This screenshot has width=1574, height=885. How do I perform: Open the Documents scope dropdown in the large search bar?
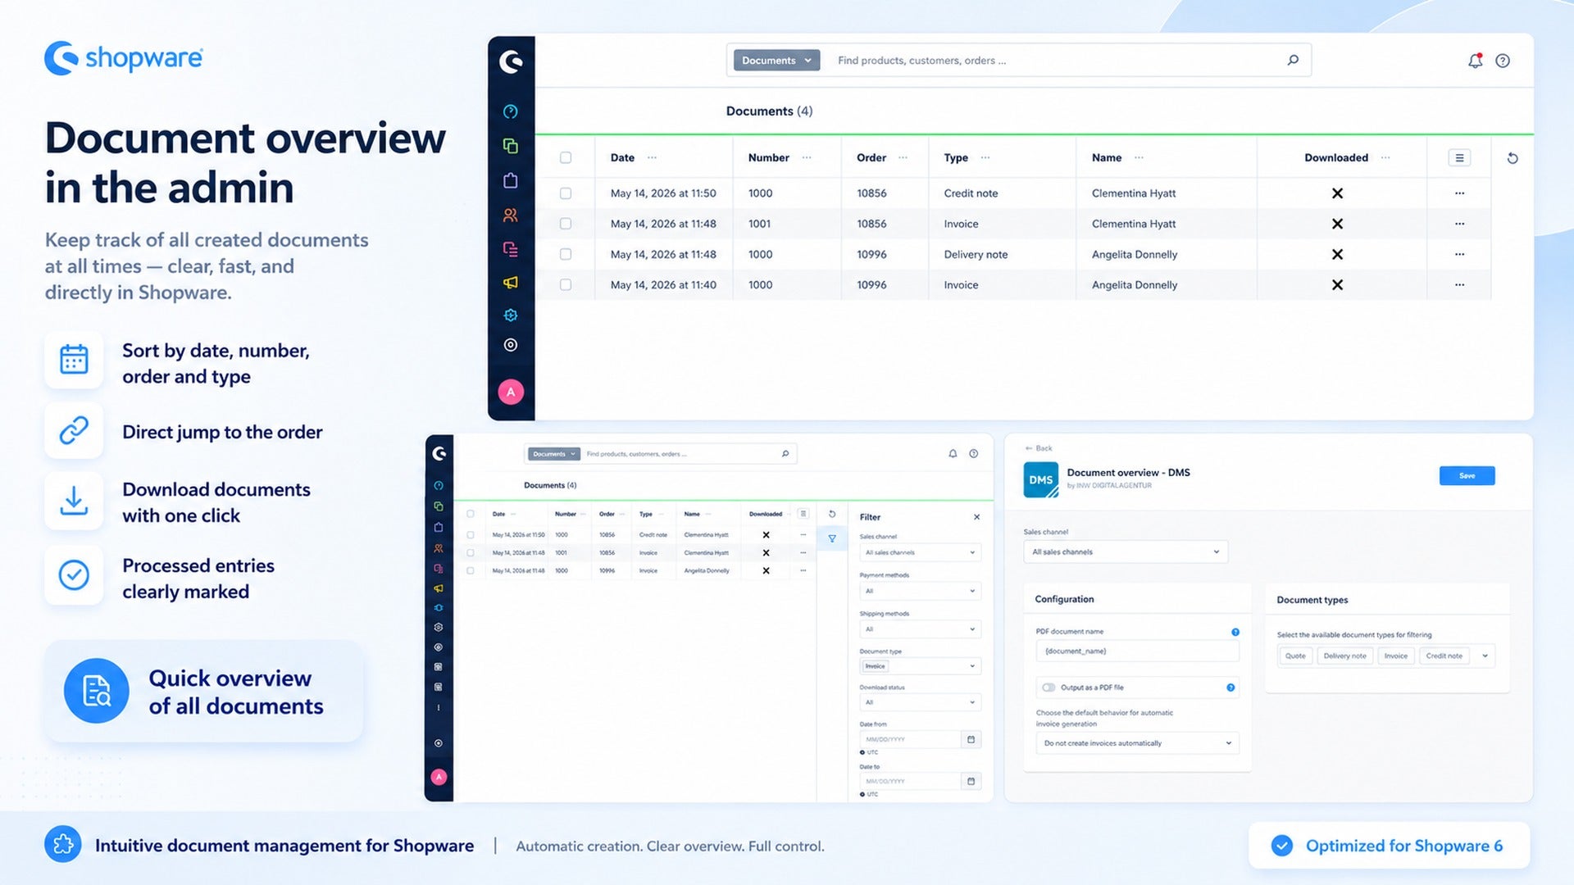pos(776,60)
